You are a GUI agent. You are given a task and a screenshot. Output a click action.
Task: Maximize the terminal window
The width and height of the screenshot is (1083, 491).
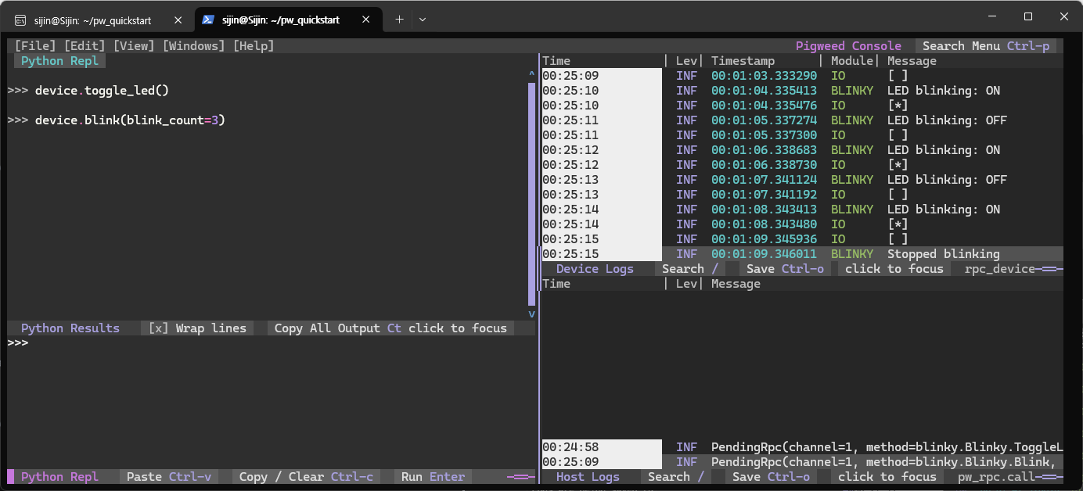coord(1028,16)
